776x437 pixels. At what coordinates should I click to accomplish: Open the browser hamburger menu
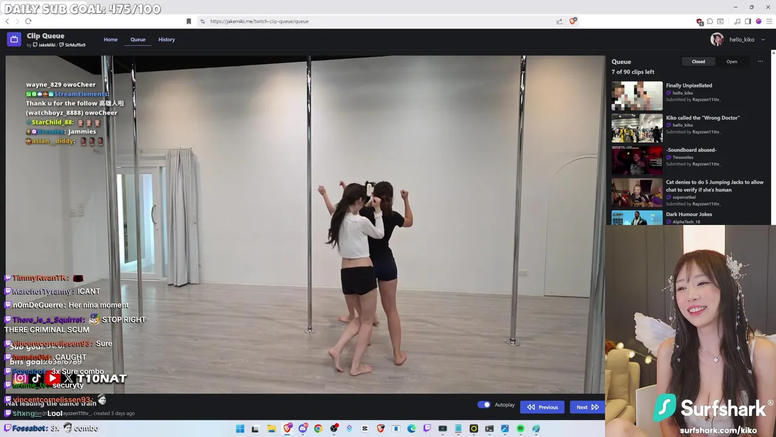coord(769,21)
